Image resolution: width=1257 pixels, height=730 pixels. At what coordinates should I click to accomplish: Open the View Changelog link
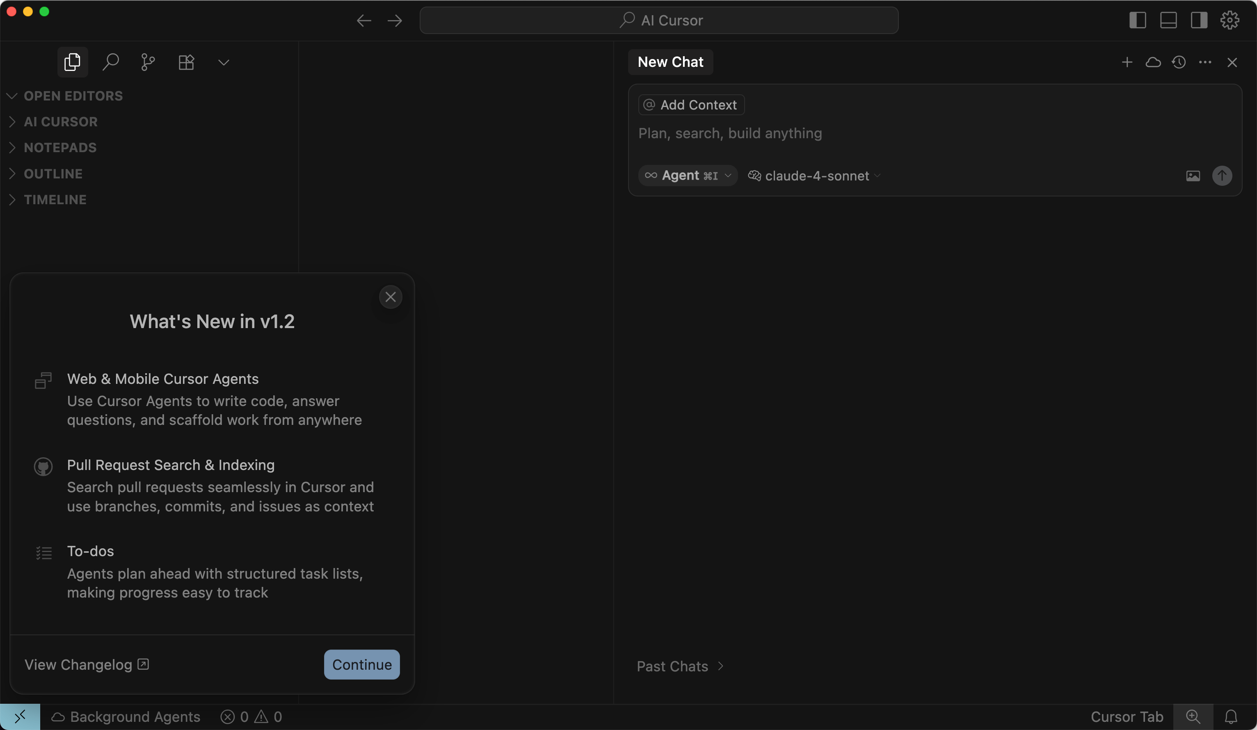[86, 665]
